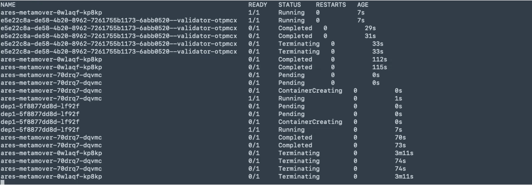The height and width of the screenshot is (185, 532).
Task: Click the 1s age value
Action: [398, 98]
